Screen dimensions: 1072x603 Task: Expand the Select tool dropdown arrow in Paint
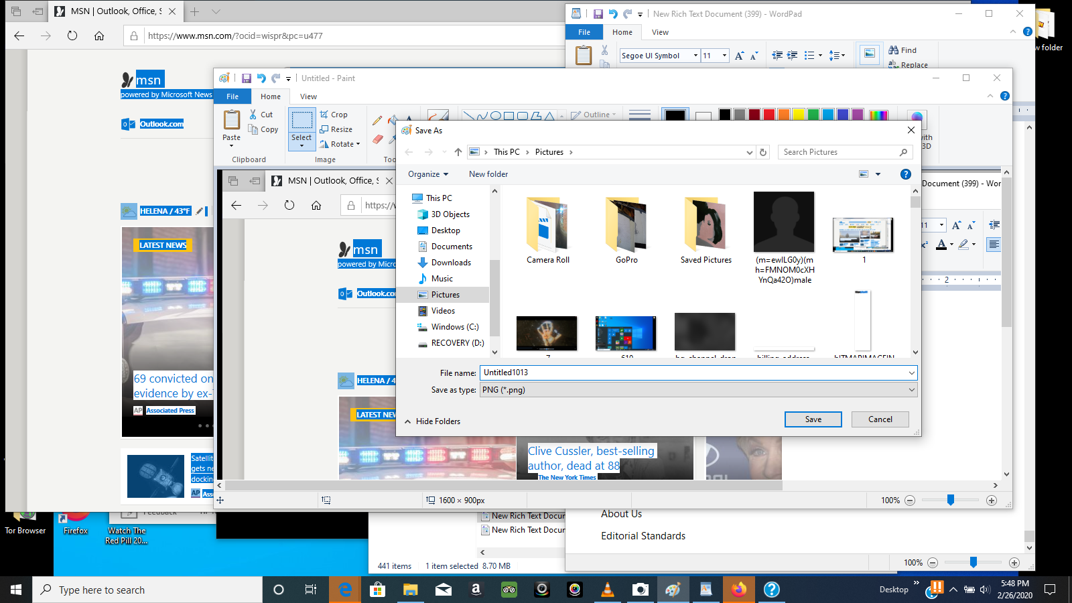[x=301, y=145]
